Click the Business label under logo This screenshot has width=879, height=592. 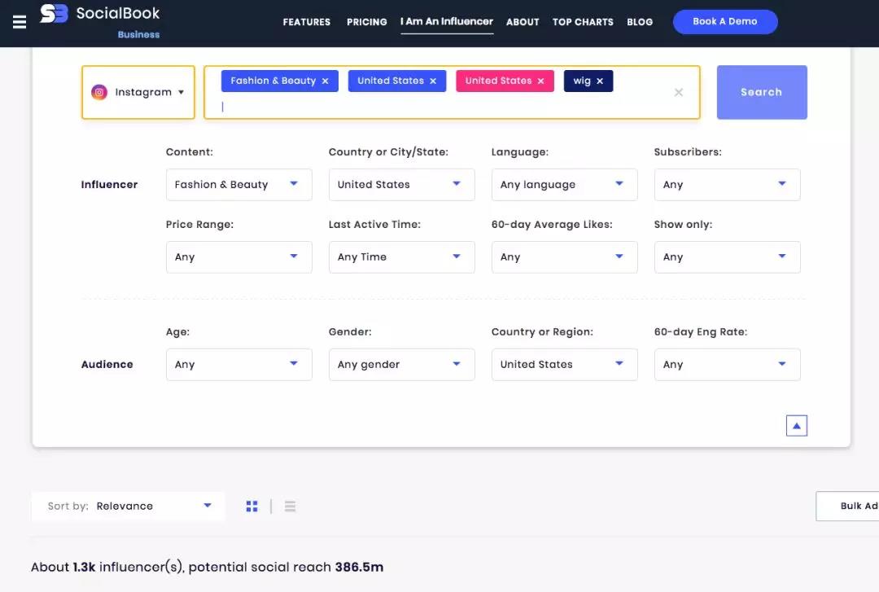tap(138, 34)
